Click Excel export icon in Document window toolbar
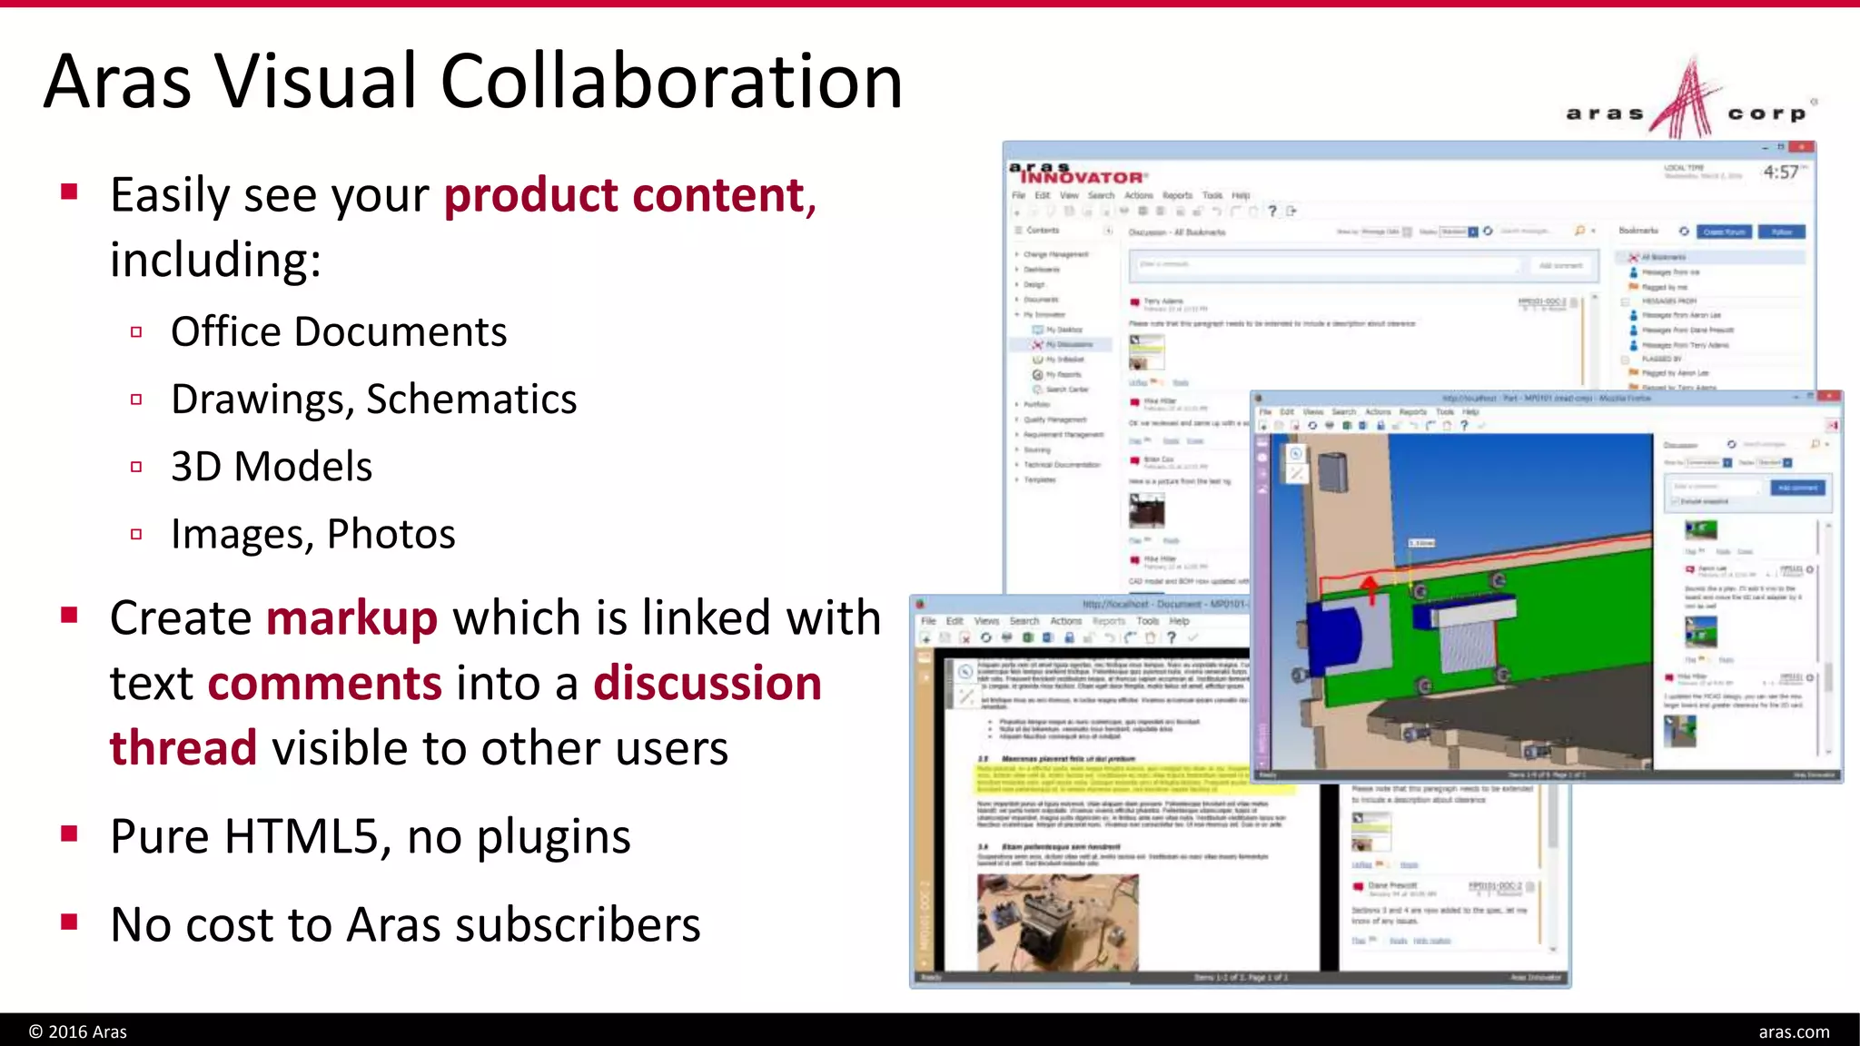The width and height of the screenshot is (1860, 1046). coord(1027,637)
